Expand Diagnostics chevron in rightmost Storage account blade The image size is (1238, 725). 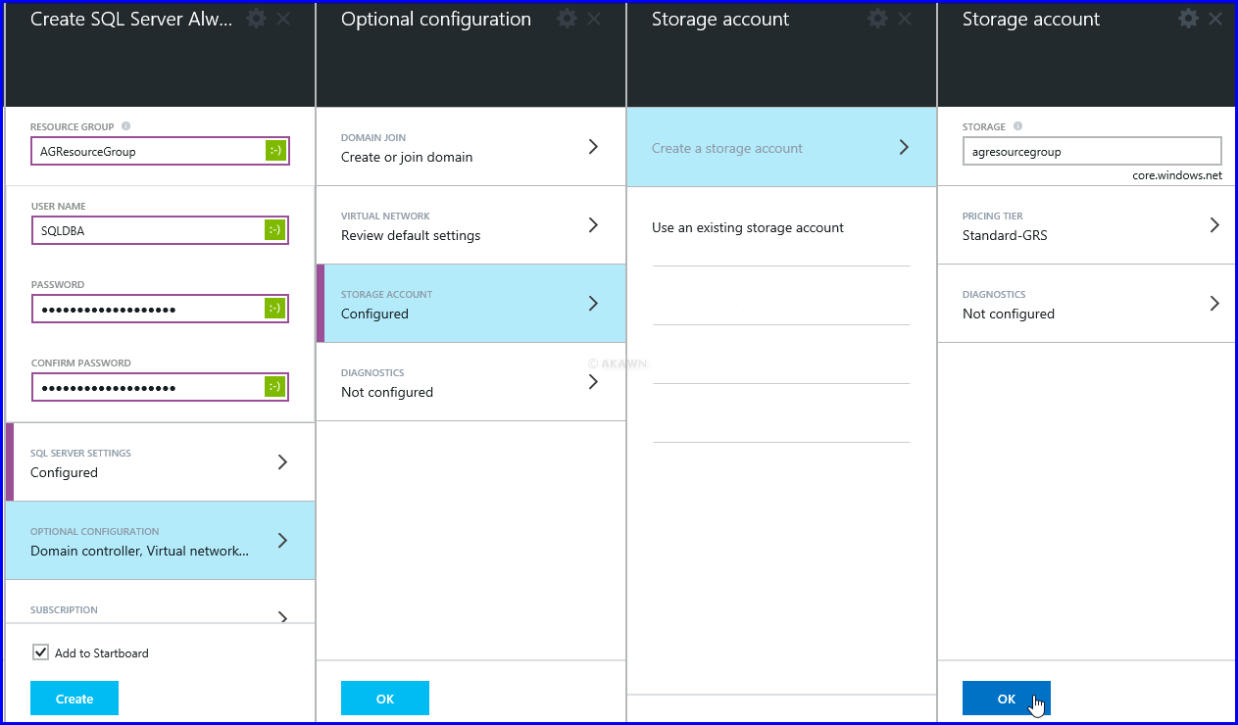[1214, 304]
